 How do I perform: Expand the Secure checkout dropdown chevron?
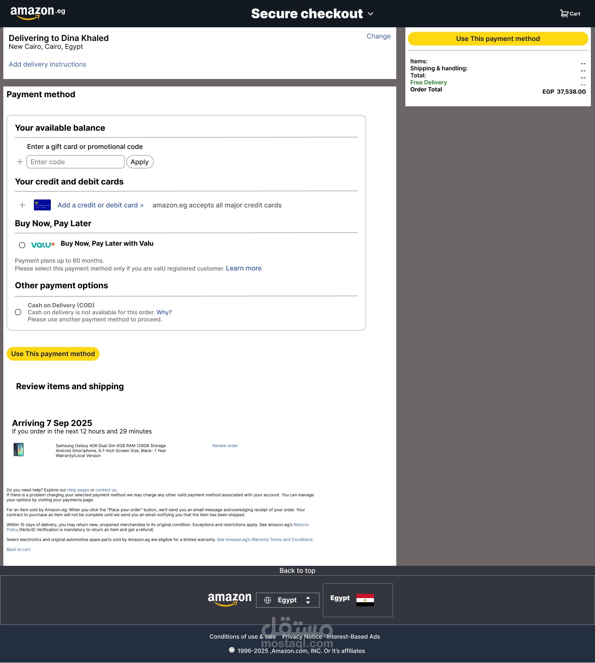point(371,14)
